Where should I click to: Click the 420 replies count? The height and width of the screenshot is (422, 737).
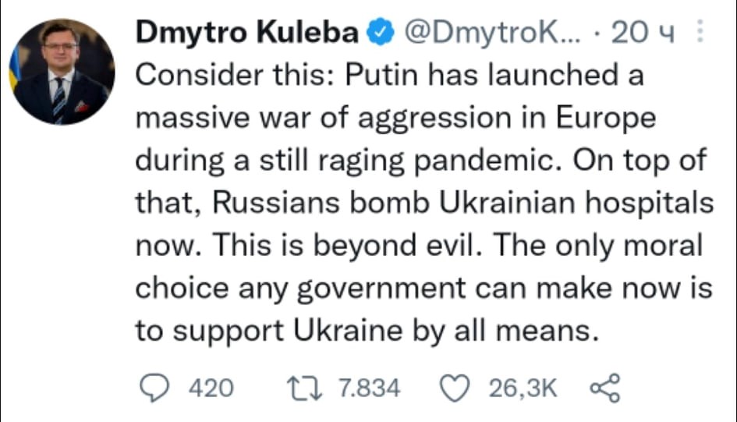click(x=211, y=388)
